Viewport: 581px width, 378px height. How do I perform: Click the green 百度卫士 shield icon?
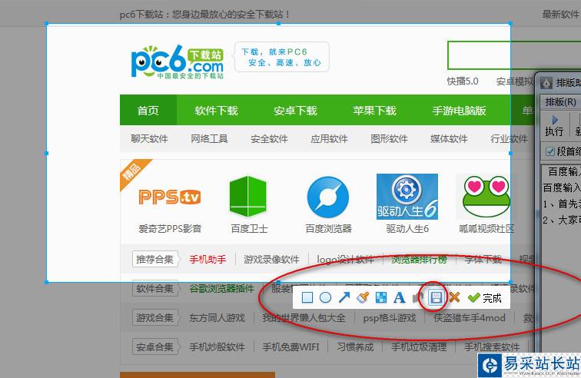click(x=248, y=197)
